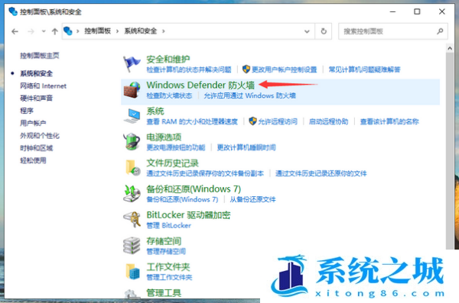
Task: Expand the chevron after 控制面板 breadcrumb
Action: click(x=117, y=31)
